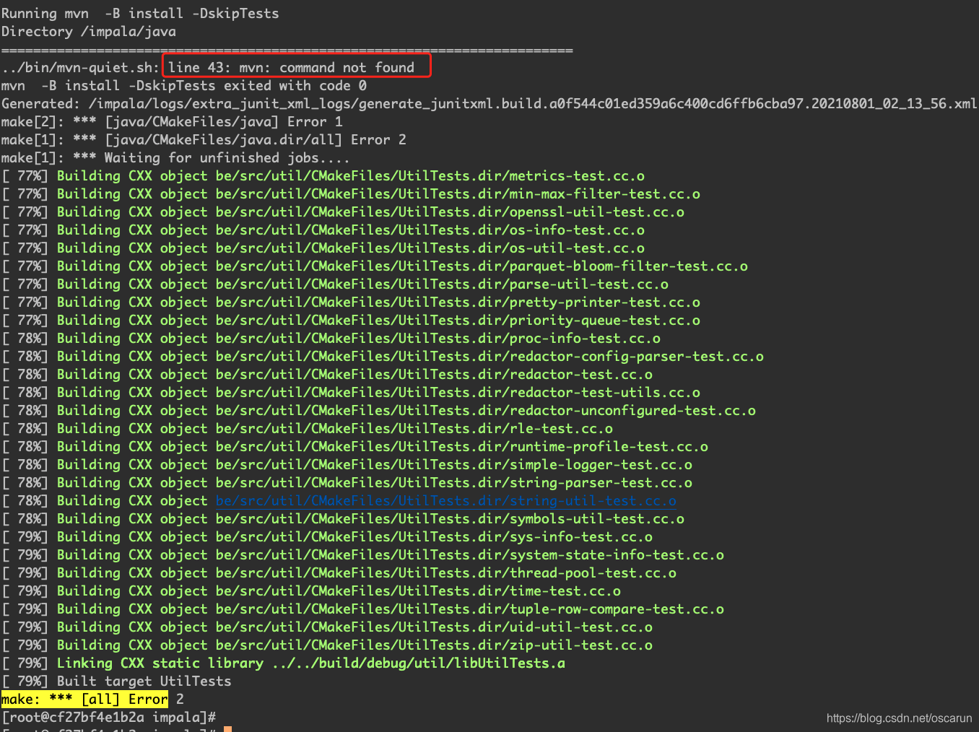The height and width of the screenshot is (732, 979).
Task: Click 'Linking CXX static library' libUtilTests.a line
Action: click(x=284, y=663)
